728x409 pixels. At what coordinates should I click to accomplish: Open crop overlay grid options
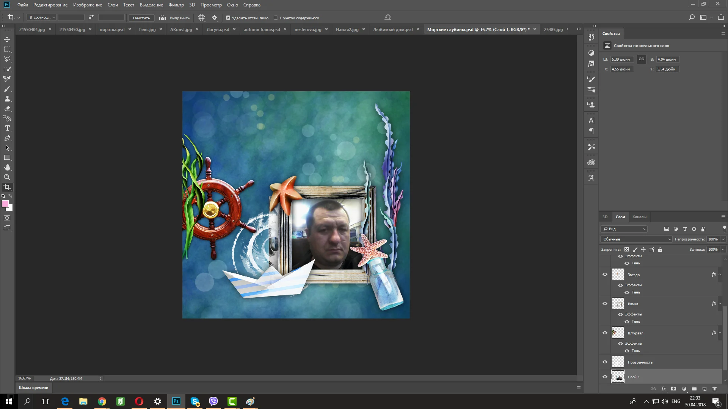pyautogui.click(x=202, y=18)
